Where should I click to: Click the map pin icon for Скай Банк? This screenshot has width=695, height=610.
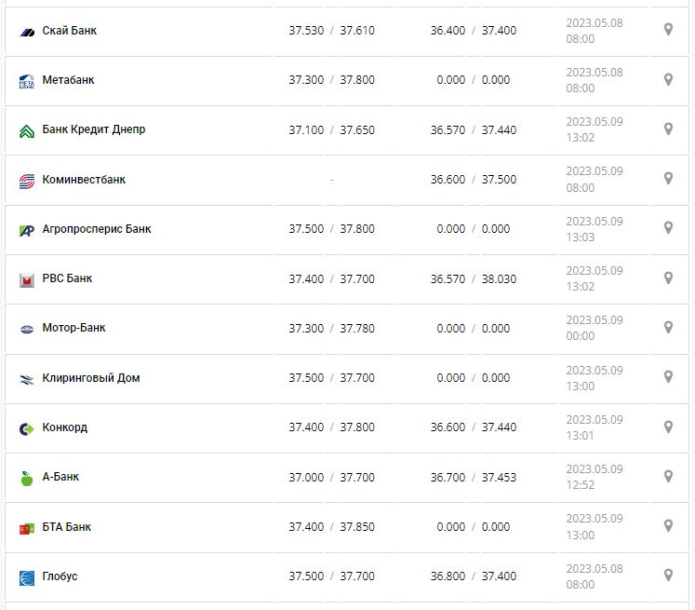click(668, 30)
